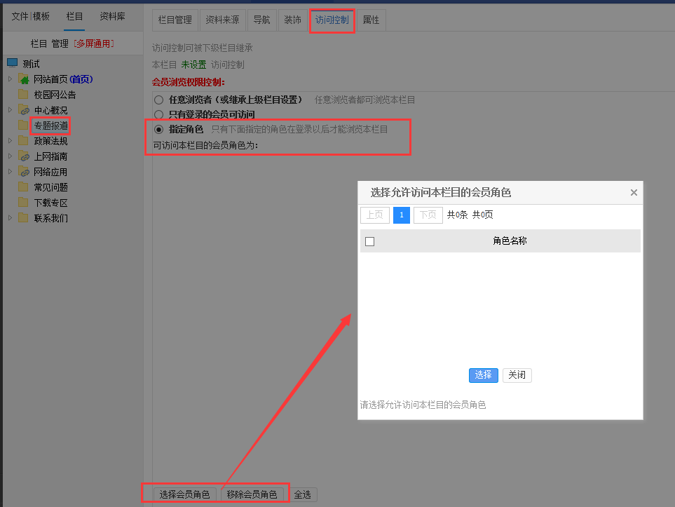Switch to the 资料来源 tab
Image resolution: width=675 pixels, height=507 pixels.
pyautogui.click(x=222, y=20)
